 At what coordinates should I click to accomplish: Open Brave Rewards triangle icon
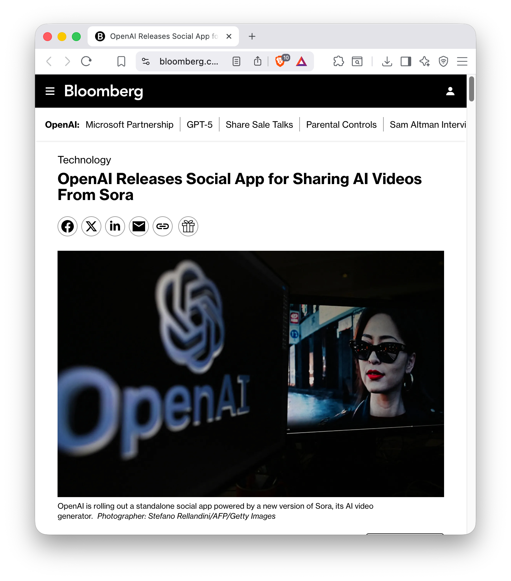tap(301, 61)
